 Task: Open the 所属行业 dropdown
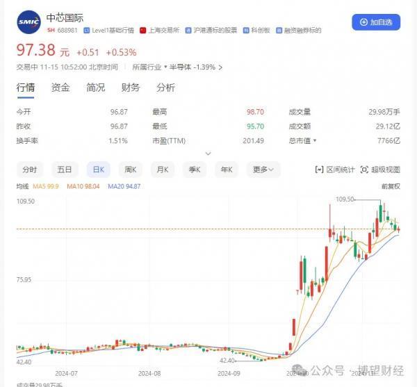[149, 67]
